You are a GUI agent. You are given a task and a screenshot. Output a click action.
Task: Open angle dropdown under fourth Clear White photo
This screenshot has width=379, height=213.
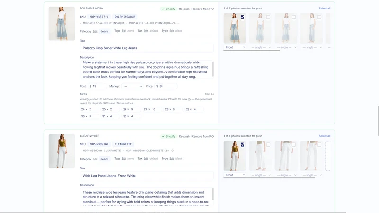pos(312,175)
